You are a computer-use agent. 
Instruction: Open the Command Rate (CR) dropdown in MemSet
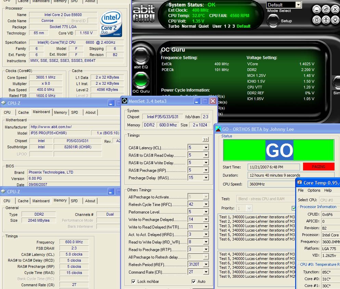coord(206,272)
